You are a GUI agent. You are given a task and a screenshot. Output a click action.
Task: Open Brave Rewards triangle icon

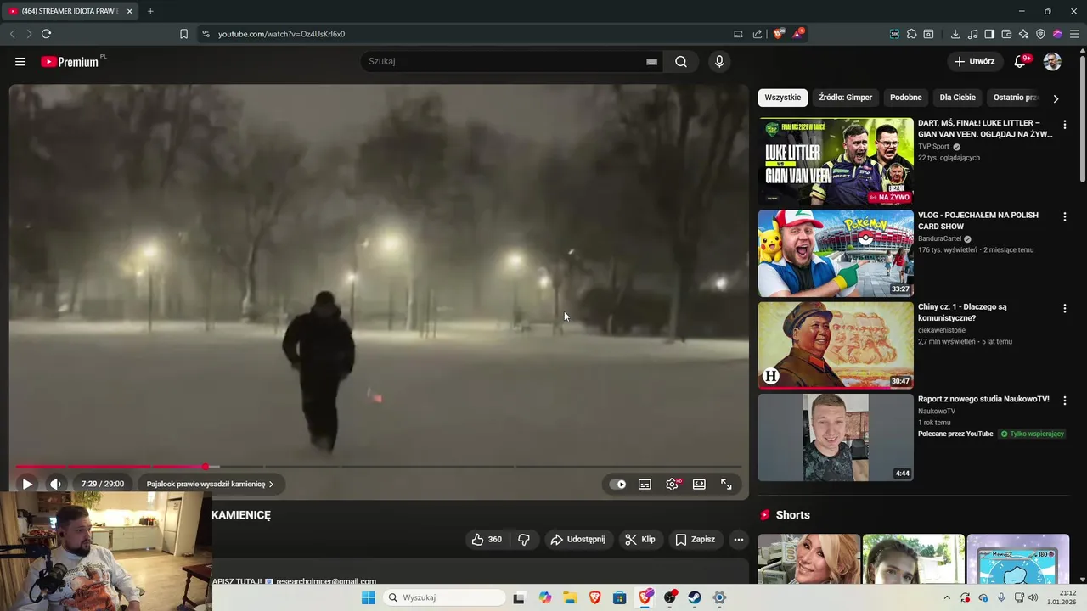pos(798,34)
